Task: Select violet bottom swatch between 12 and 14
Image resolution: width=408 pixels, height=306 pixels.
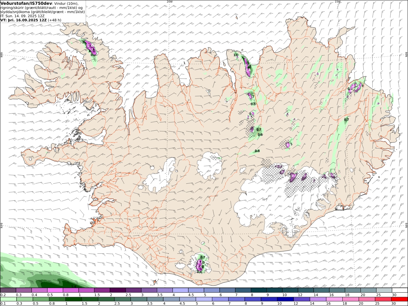Action: tap(302, 299)
